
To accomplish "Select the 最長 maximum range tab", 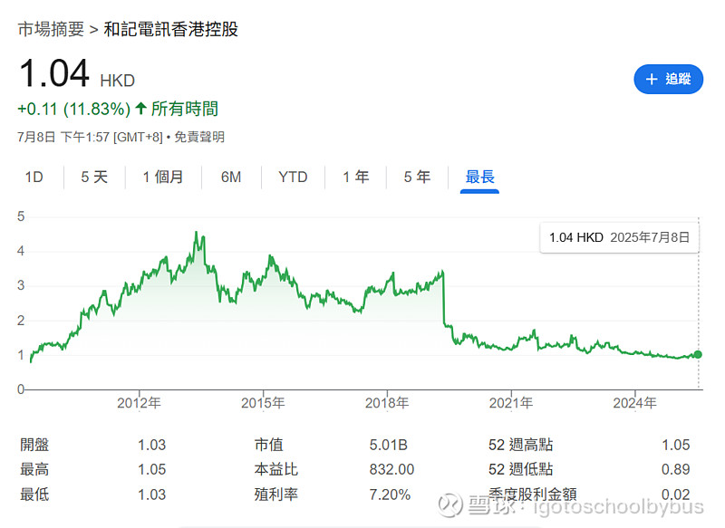I will pos(480,177).
